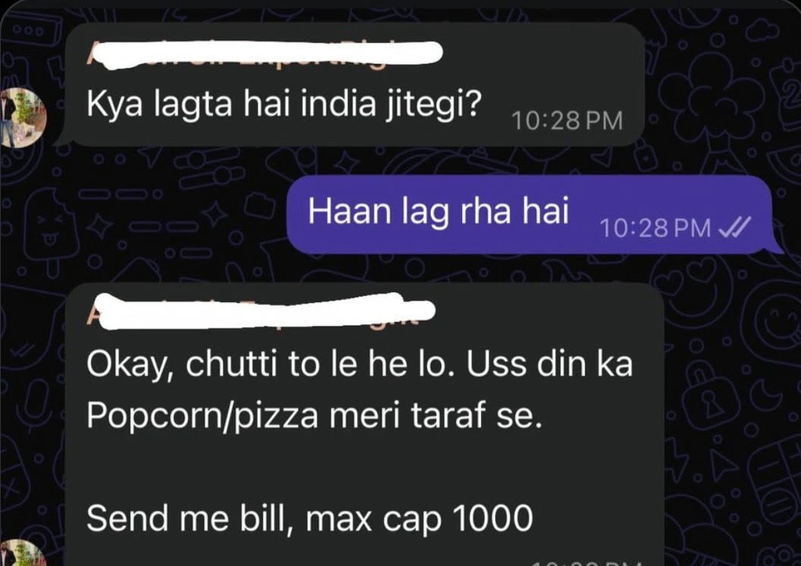This screenshot has width=801, height=566.
Task: Open the scribbled-out sender name above the chutti message
Action: tap(259, 310)
